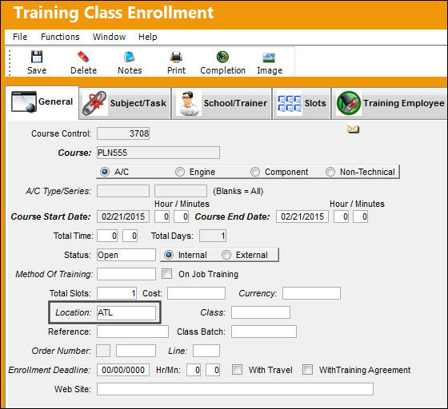Enable the On Job Training checkbox
This screenshot has height=409, width=448.
pyautogui.click(x=167, y=274)
